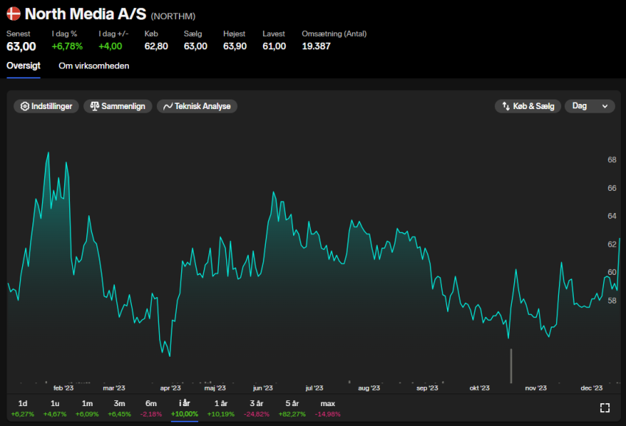Image resolution: width=626 pixels, height=426 pixels.
Task: Click the okt '23 axis label
Action: coord(479,388)
